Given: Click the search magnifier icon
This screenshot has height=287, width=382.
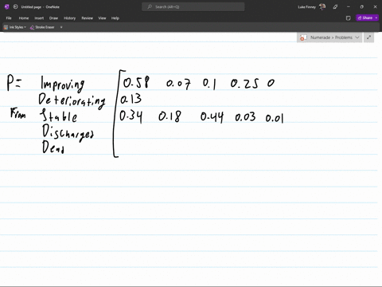Looking at the screenshot, I should (x=150, y=7).
